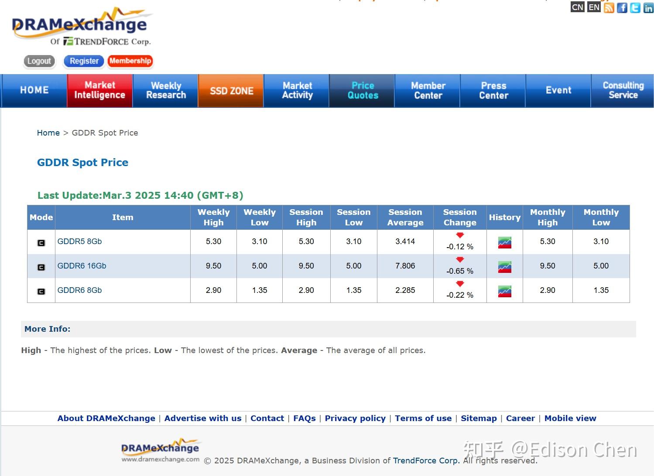Go to the HOME tab
This screenshot has width=654, height=476.
(x=34, y=90)
